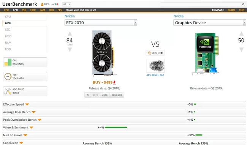247x145 pixels.
Task: Click 'Release date ≈ Q2 2019.' text
Action: pyautogui.click(x=206, y=88)
